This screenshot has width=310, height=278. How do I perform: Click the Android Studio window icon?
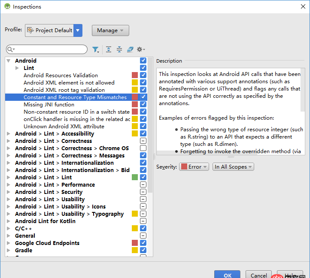click(7, 6)
